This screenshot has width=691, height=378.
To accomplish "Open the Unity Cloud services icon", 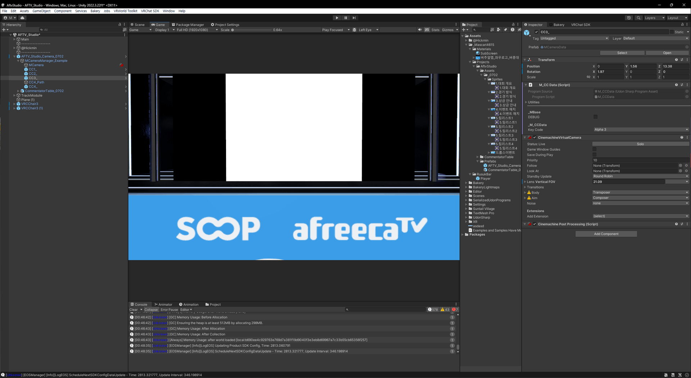I will [x=22, y=18].
